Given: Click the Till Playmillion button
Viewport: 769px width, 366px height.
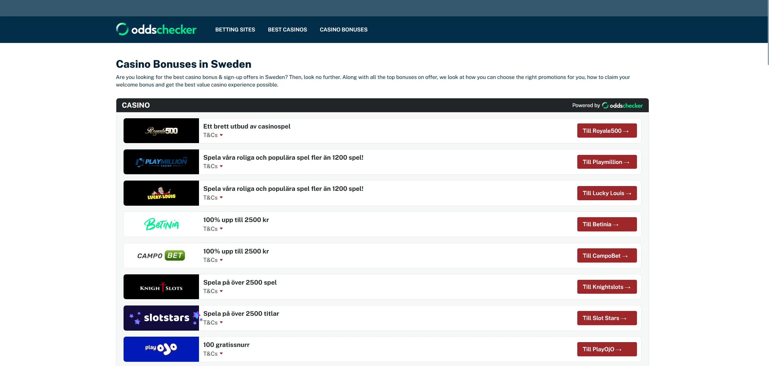Looking at the screenshot, I should coord(607,162).
